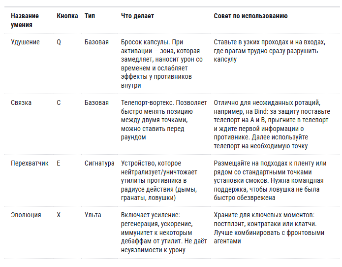Click the X key cell
The image size is (342, 267).
tap(59, 215)
